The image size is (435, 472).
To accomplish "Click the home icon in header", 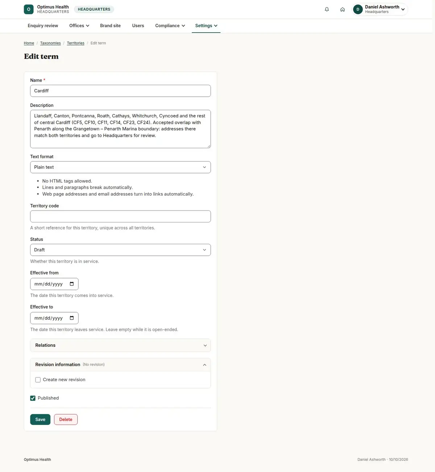I will tap(342, 9).
